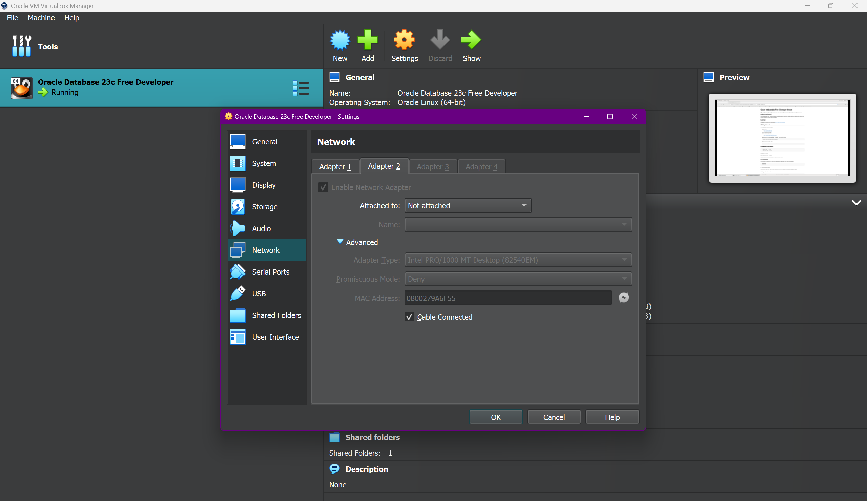Select Network category in Settings sidebar
Image resolution: width=867 pixels, height=501 pixels.
pos(267,250)
